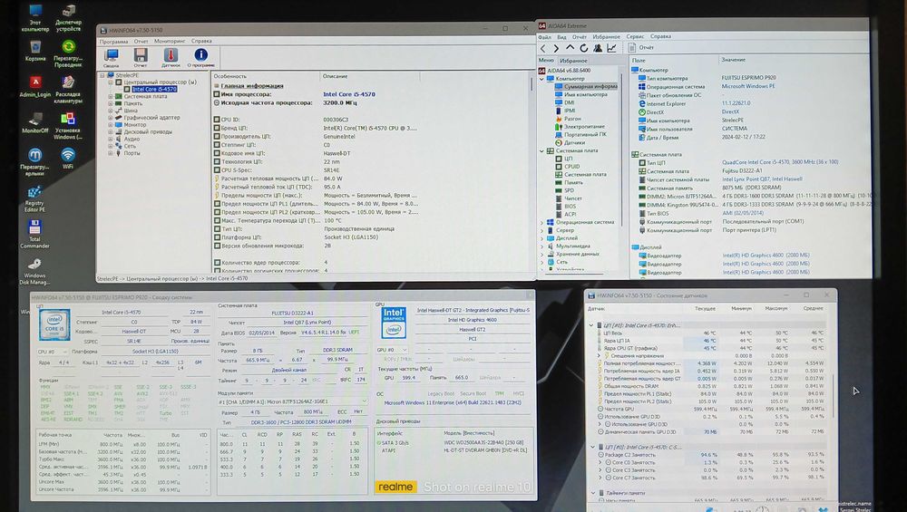
Task: Open the Intel Lynx Point Q87 chipset link
Action: [x=762, y=179]
